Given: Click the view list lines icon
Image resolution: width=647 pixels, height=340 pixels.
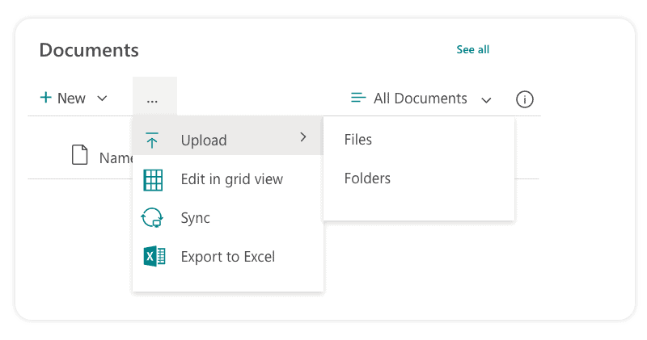Looking at the screenshot, I should click(358, 98).
